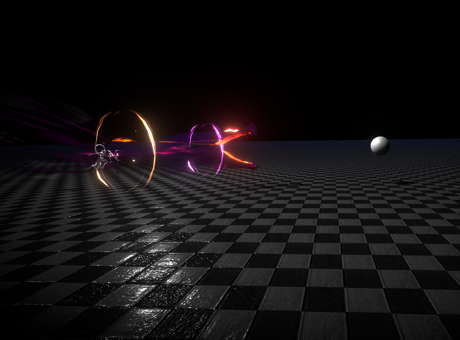Viewport: 460px width, 340px height.
Task: Click the top arc of the purple ring
Action: pos(205,125)
